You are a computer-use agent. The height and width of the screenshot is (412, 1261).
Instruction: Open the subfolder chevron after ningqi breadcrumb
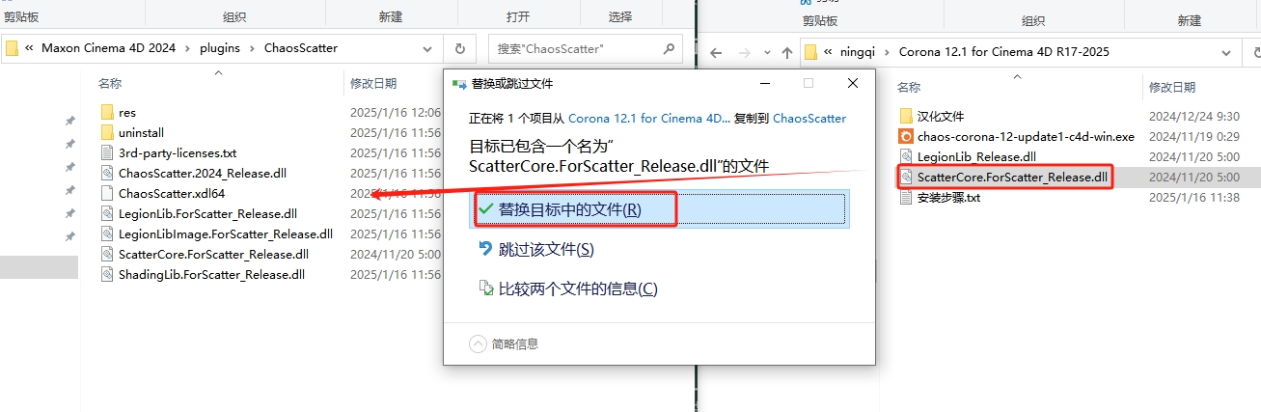889,52
